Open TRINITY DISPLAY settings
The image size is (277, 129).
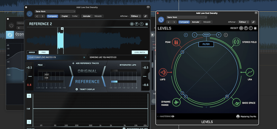pos(85,89)
